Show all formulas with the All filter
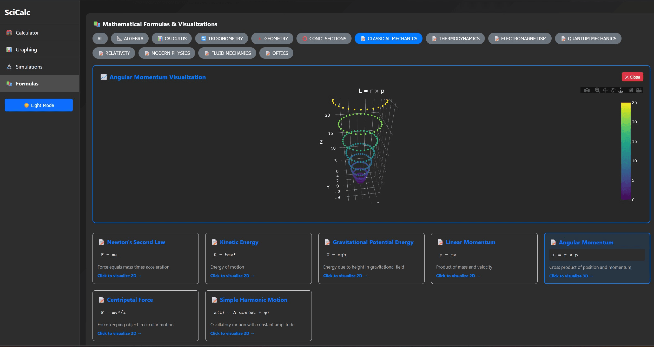 tap(100, 38)
